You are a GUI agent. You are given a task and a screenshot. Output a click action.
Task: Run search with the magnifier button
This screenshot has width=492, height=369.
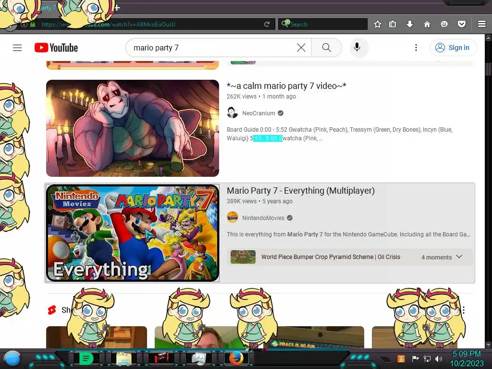[327, 48]
